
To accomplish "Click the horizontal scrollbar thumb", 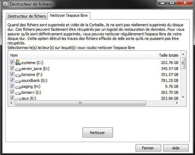I will coord(80,103).
